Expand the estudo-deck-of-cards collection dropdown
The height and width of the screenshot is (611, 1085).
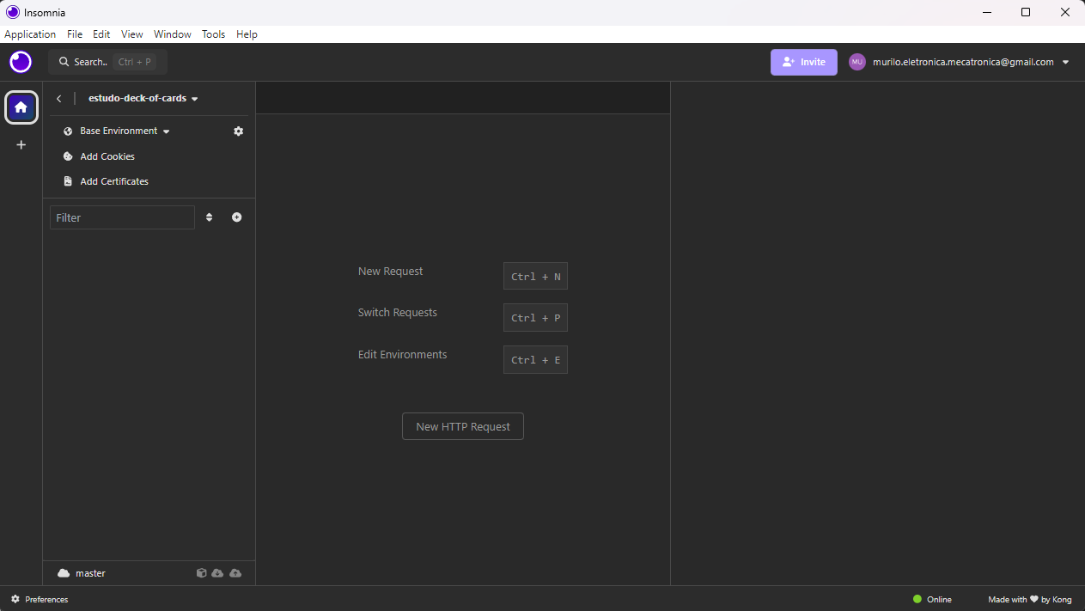coord(143,99)
